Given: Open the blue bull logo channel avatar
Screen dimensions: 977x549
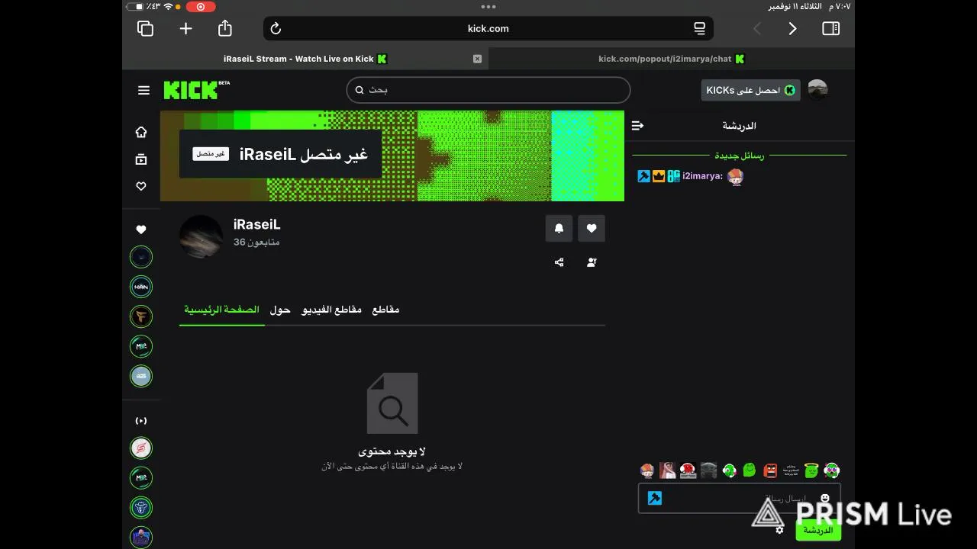Looking at the screenshot, I should coord(141,508).
